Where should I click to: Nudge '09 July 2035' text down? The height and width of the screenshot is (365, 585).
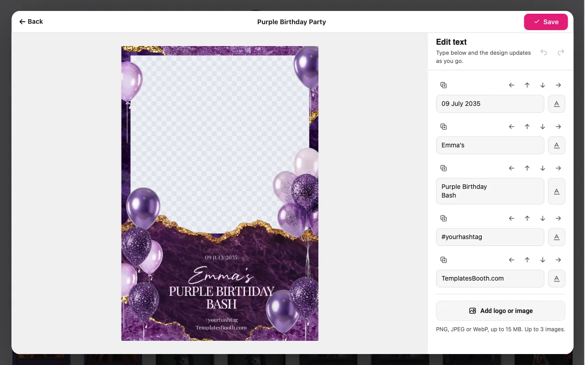(x=542, y=85)
